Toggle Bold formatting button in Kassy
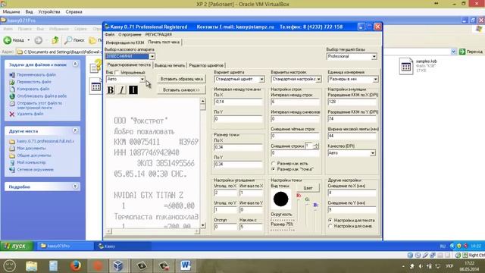This screenshot has height=273, width=485. [111, 89]
